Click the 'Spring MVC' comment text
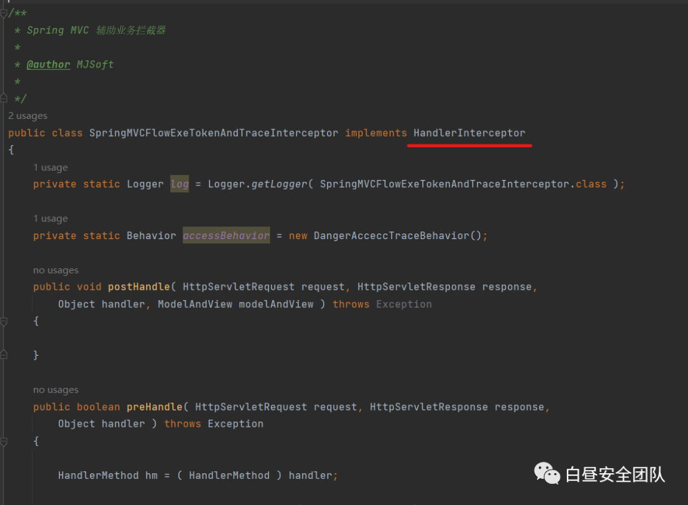Image resolution: width=688 pixels, height=505 pixels. [58, 31]
